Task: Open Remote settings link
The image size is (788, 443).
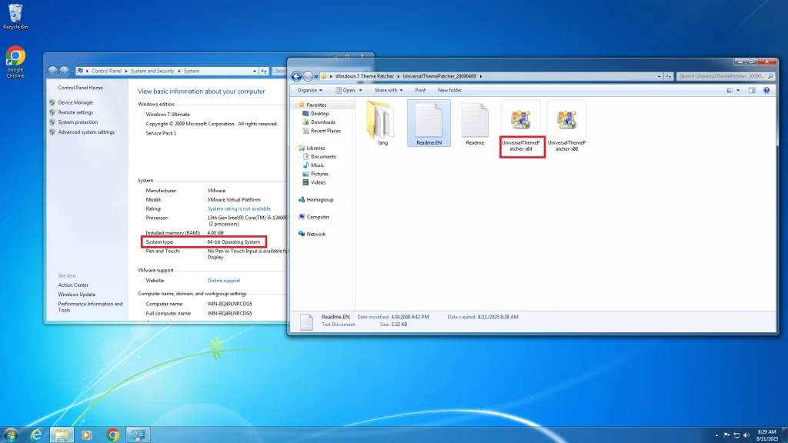Action: [75, 112]
